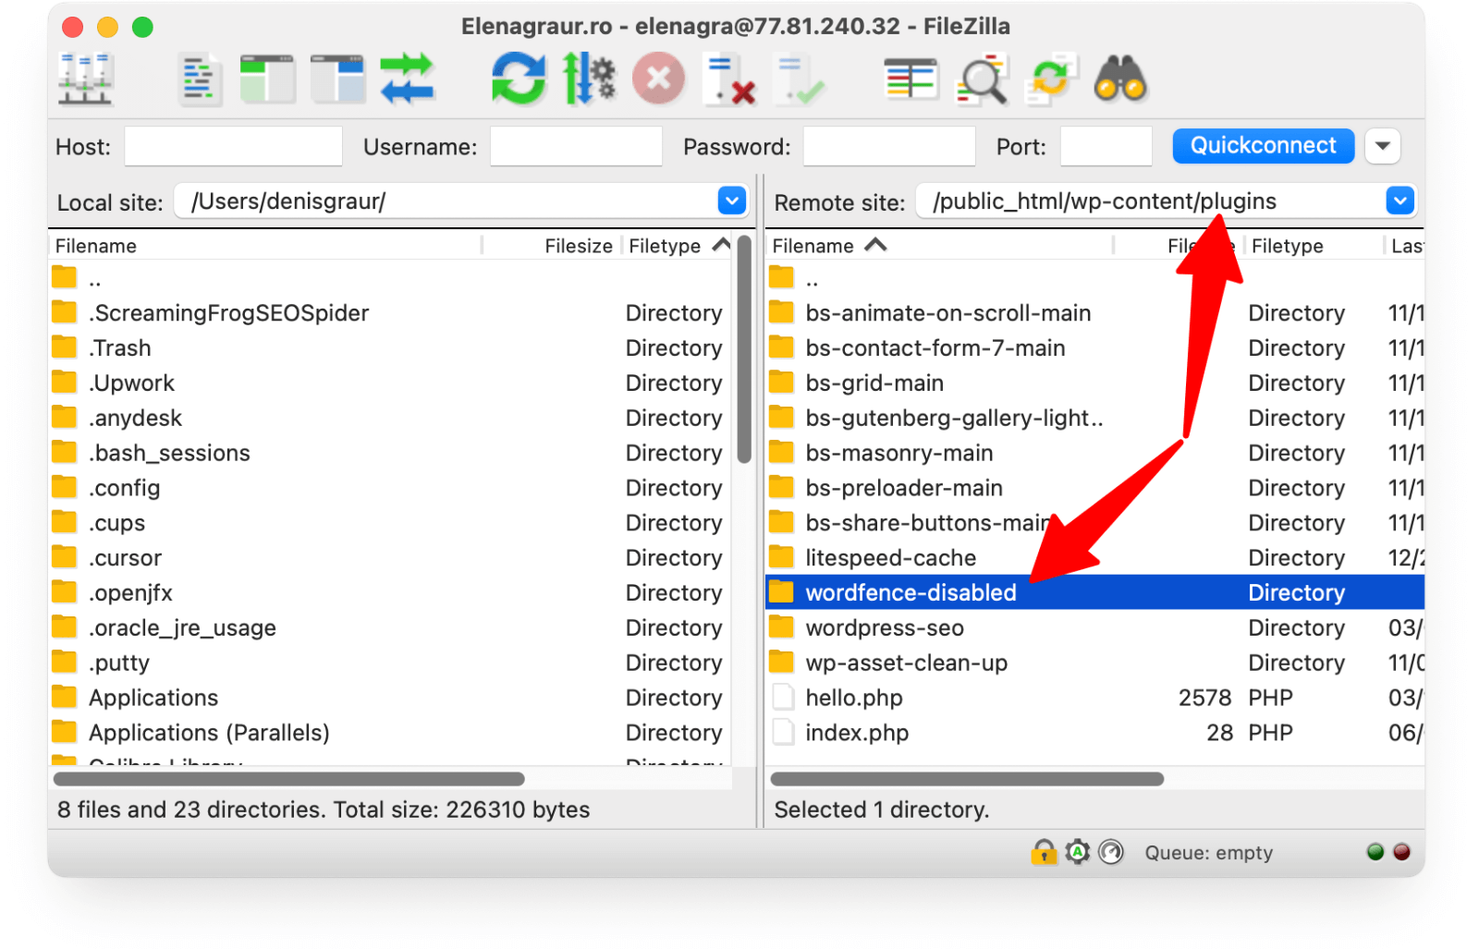Click local vertical scrollbar
The width and height of the screenshot is (1479, 949).
point(744,349)
